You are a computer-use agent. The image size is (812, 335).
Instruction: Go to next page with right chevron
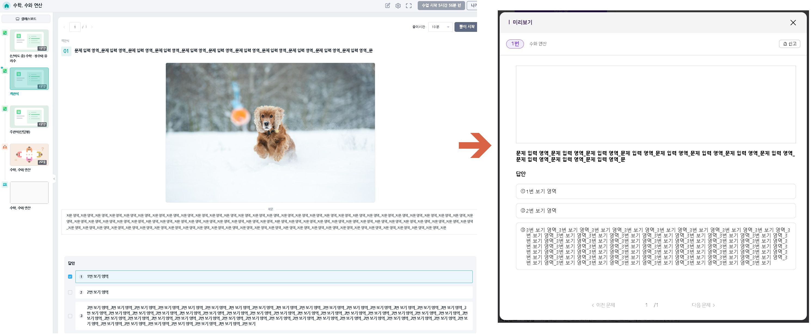point(92,27)
